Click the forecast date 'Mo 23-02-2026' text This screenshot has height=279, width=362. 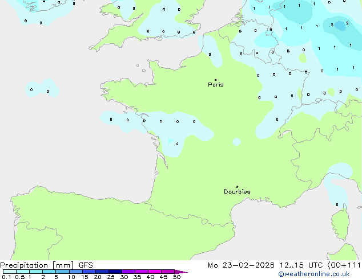pyautogui.click(x=241, y=265)
